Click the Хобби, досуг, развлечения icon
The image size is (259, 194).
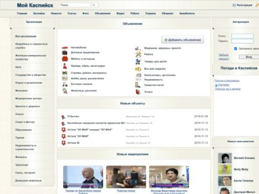65,78
